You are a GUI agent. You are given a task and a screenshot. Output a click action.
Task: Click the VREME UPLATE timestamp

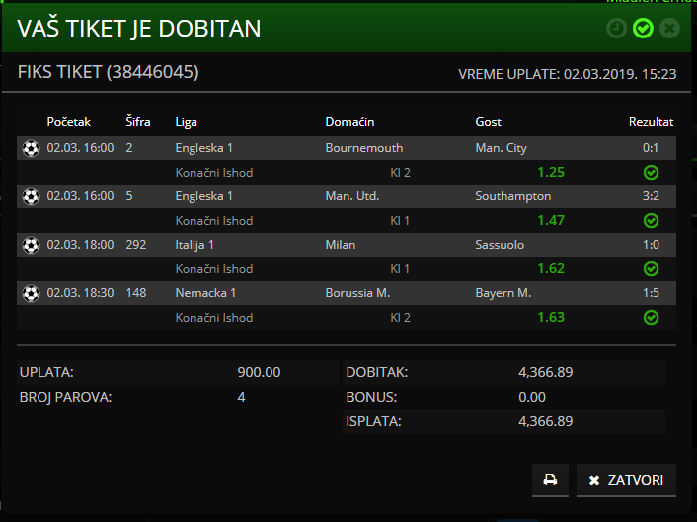(x=568, y=74)
